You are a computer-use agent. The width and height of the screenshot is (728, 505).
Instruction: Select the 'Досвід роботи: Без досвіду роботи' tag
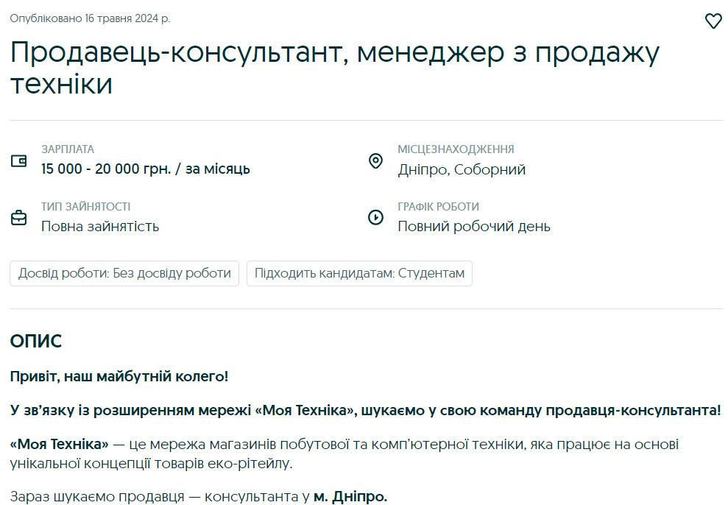[124, 273]
